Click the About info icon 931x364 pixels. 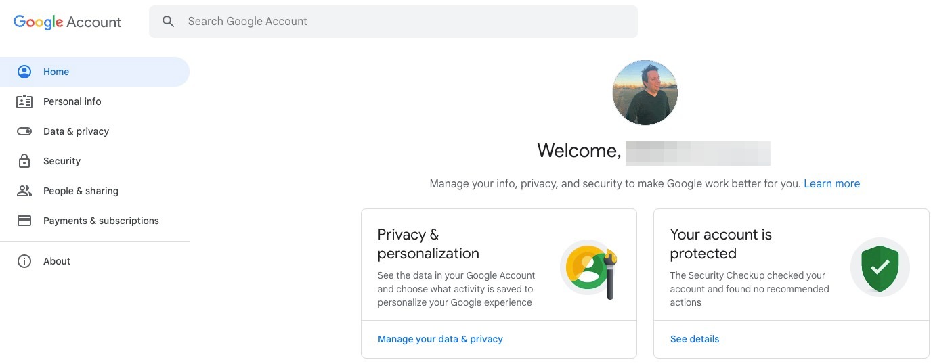pos(24,261)
